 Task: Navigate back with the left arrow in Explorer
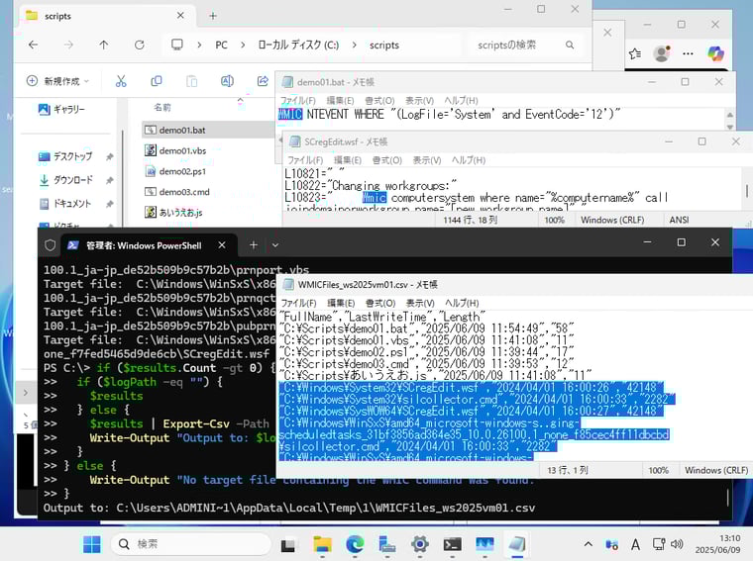coord(33,46)
